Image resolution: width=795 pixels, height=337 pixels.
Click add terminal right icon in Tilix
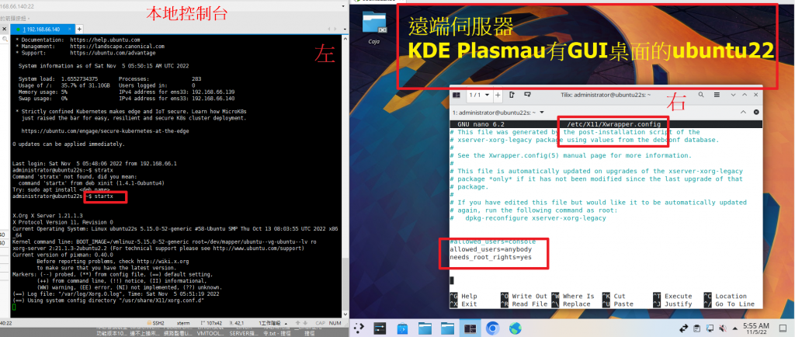pos(512,95)
